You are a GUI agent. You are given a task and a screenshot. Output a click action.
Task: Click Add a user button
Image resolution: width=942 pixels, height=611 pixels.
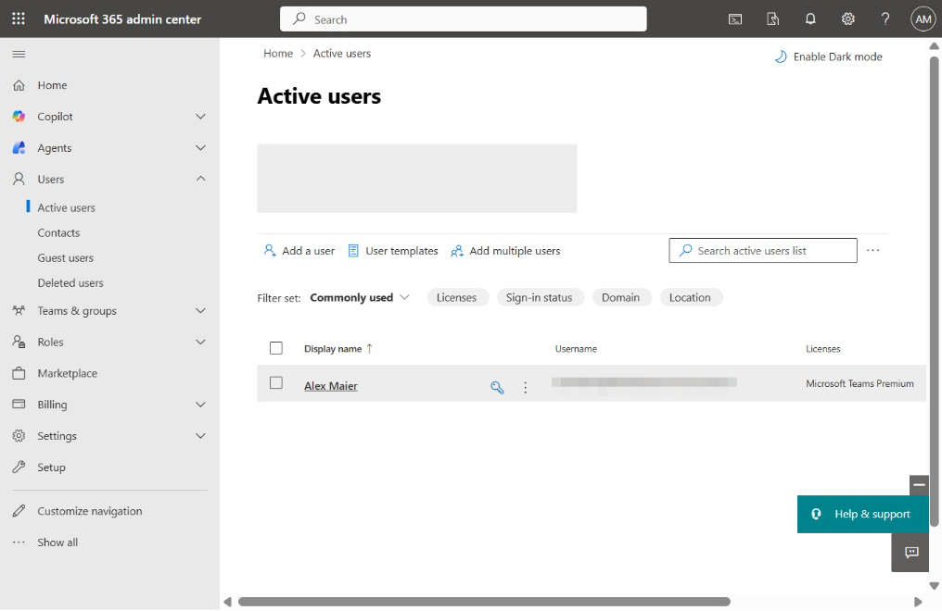(x=299, y=251)
